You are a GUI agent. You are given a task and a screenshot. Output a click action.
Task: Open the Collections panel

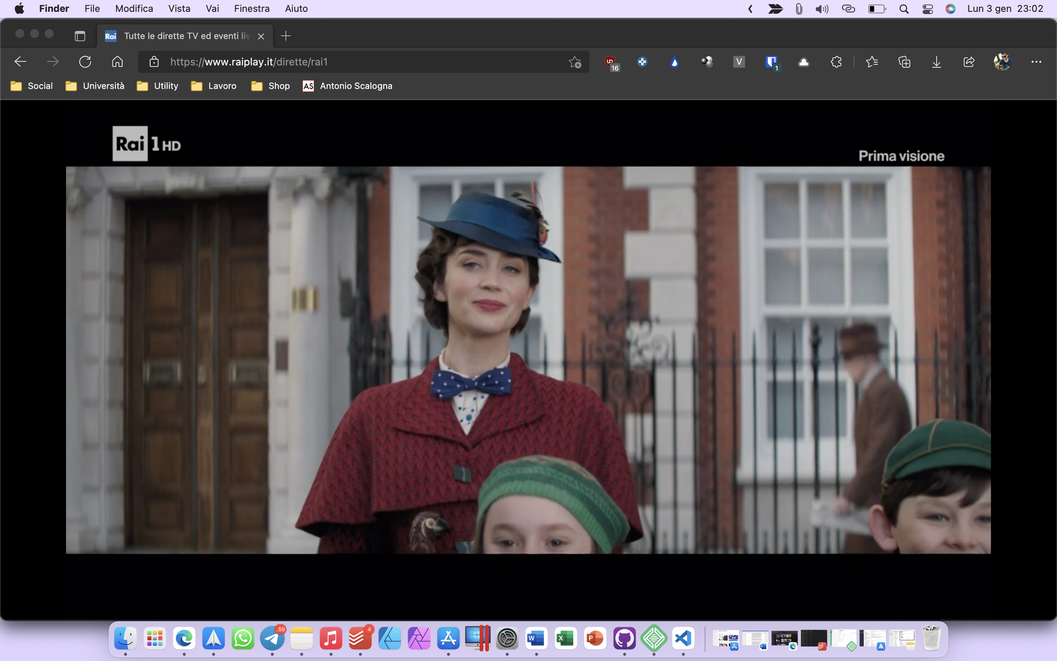click(904, 62)
